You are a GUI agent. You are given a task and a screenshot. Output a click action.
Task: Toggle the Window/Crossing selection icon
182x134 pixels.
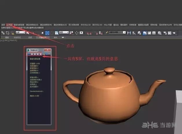pos(42,33)
